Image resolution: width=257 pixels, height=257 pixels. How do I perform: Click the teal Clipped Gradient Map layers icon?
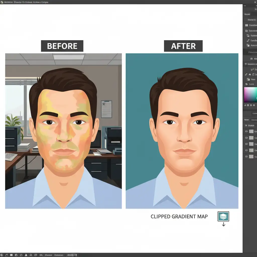(223, 216)
